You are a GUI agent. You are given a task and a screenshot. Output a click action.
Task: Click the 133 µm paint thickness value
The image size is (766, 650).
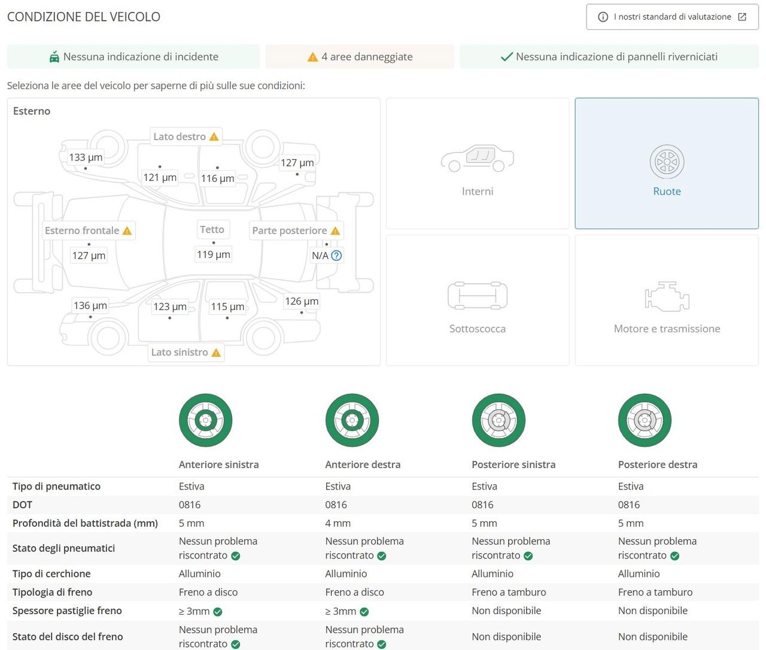pyautogui.click(x=86, y=157)
